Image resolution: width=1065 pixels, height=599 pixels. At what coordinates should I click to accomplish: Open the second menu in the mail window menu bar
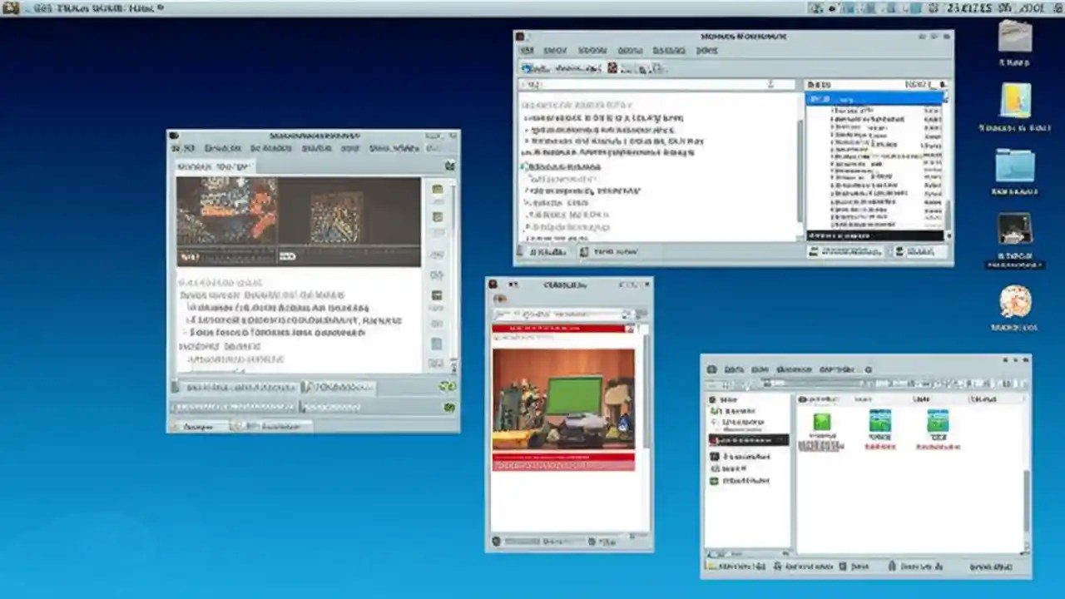tap(554, 50)
